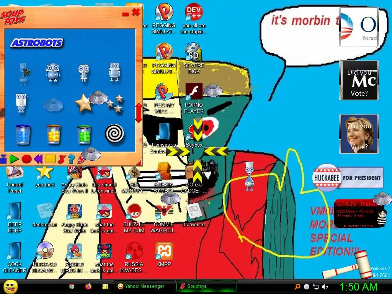Click the 1:50 AM taskbar clock
392x294 pixels.
(x=358, y=287)
